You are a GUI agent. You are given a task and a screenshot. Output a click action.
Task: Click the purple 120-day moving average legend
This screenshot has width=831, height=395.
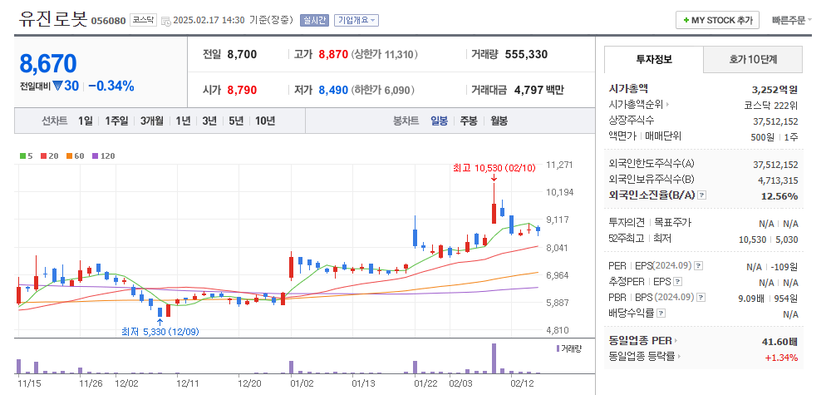103,156
